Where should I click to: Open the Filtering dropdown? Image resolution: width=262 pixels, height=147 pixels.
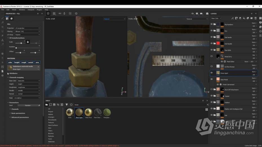point(27,31)
